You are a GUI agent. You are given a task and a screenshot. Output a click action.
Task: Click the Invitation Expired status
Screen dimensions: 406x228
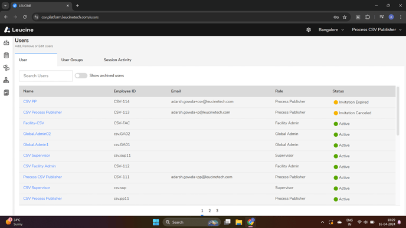(351, 103)
